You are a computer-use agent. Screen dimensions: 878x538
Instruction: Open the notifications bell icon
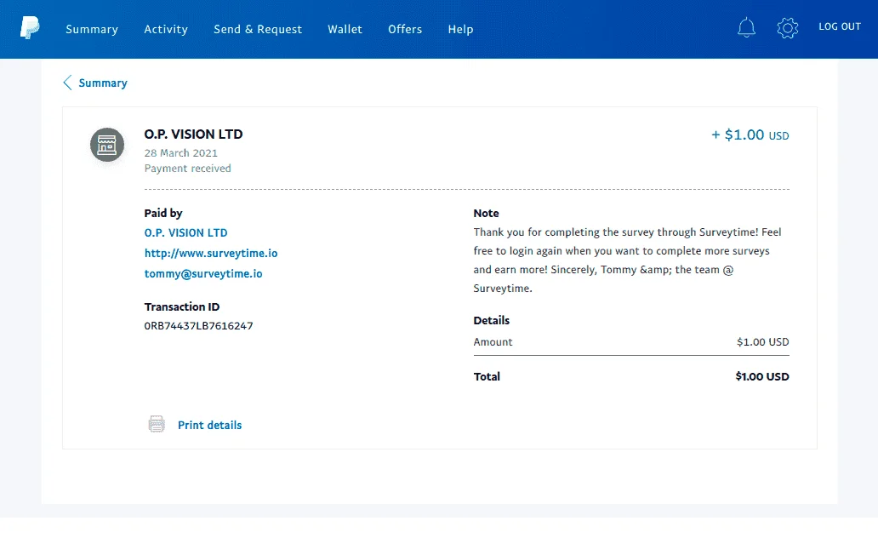(746, 27)
